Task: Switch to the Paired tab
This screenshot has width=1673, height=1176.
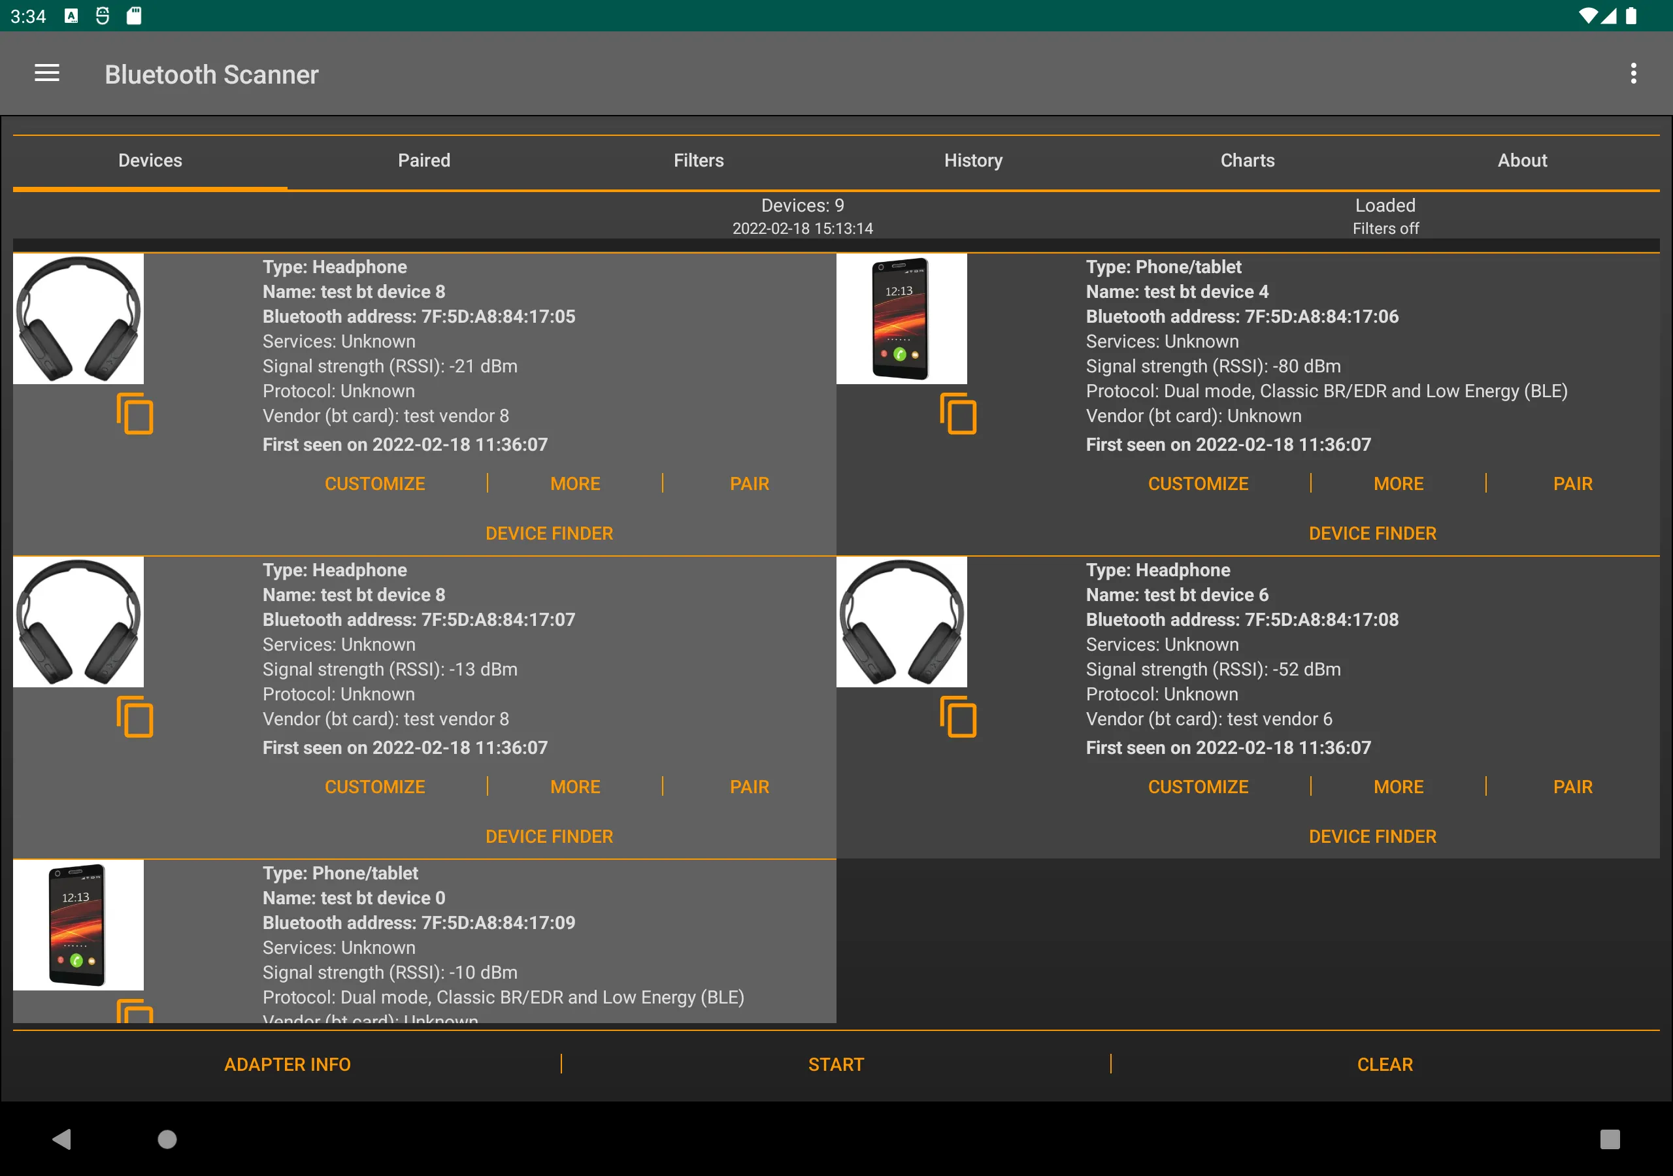Action: click(x=424, y=160)
